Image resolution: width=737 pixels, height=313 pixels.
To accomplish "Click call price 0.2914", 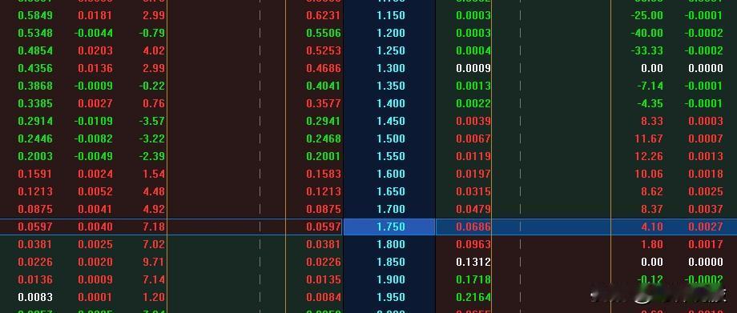I will pos(35,121).
